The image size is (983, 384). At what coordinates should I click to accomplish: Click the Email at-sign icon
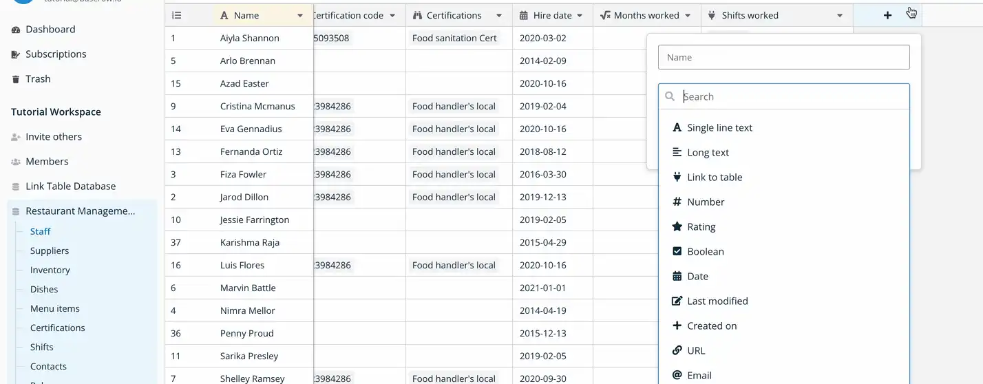coord(677,376)
